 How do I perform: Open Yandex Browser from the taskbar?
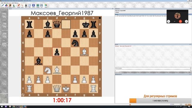tap(10, 107)
